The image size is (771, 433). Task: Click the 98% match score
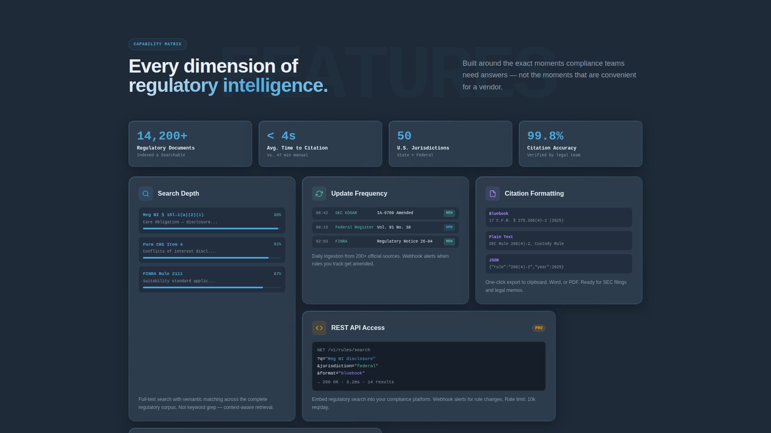[x=277, y=215]
